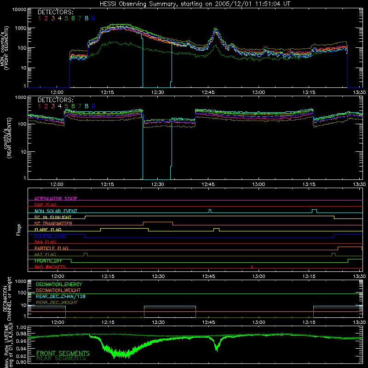Screen dimensions: 368x368
Task: Click the SC_IN_SUNLIGHT flag label
Action: click(x=53, y=217)
